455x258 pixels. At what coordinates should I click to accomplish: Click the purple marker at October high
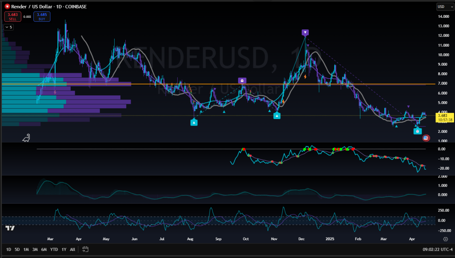pyautogui.click(x=242, y=80)
